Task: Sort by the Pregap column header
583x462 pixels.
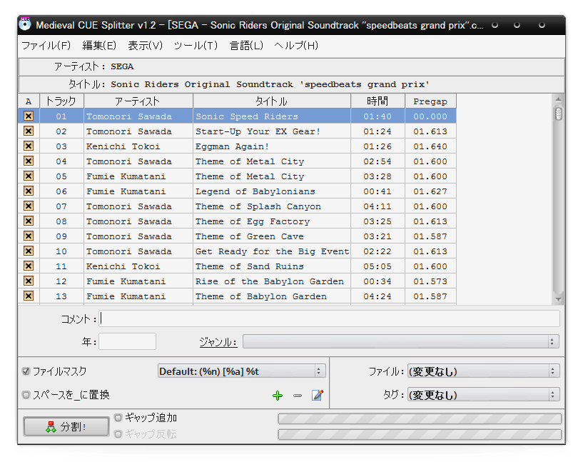Action: coord(430,101)
